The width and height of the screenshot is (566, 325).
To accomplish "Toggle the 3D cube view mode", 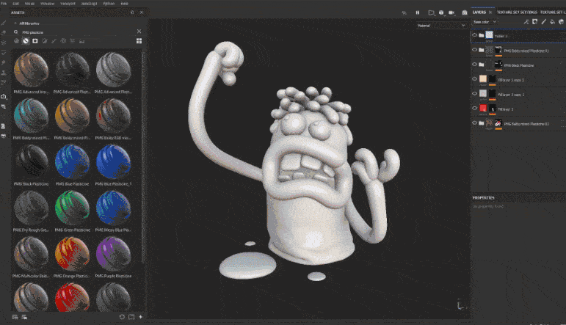I will [441, 12].
